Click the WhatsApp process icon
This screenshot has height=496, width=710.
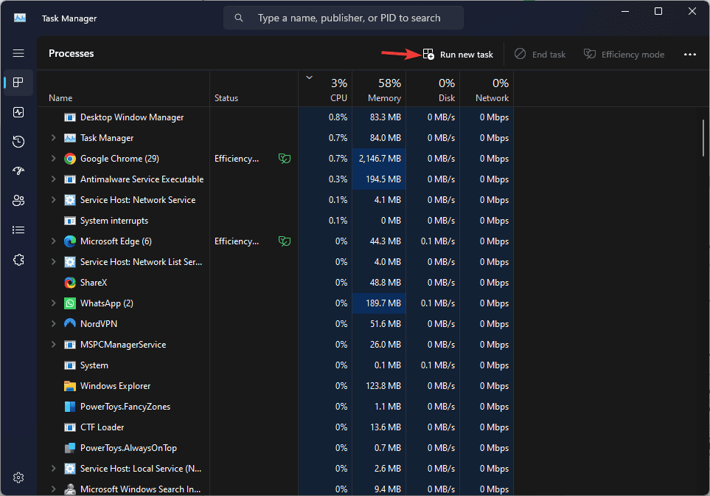pos(70,303)
